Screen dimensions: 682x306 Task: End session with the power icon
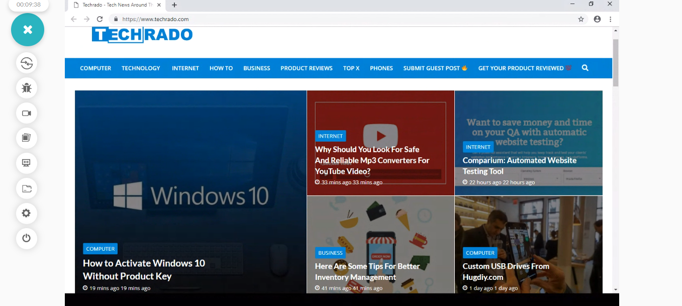(27, 238)
